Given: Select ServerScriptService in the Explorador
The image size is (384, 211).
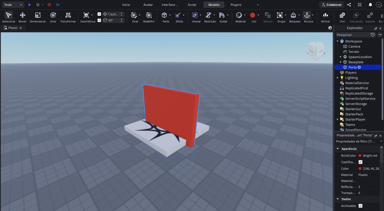Looking at the screenshot, I should coord(360,99).
